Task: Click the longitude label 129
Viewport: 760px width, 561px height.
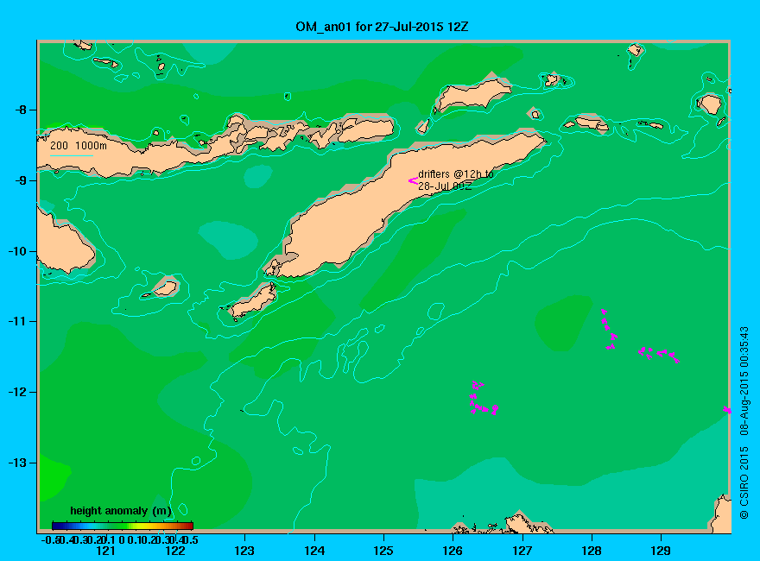Action: pos(662,551)
